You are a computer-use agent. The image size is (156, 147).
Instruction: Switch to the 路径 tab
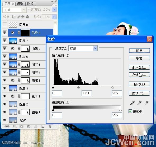[30, 4]
